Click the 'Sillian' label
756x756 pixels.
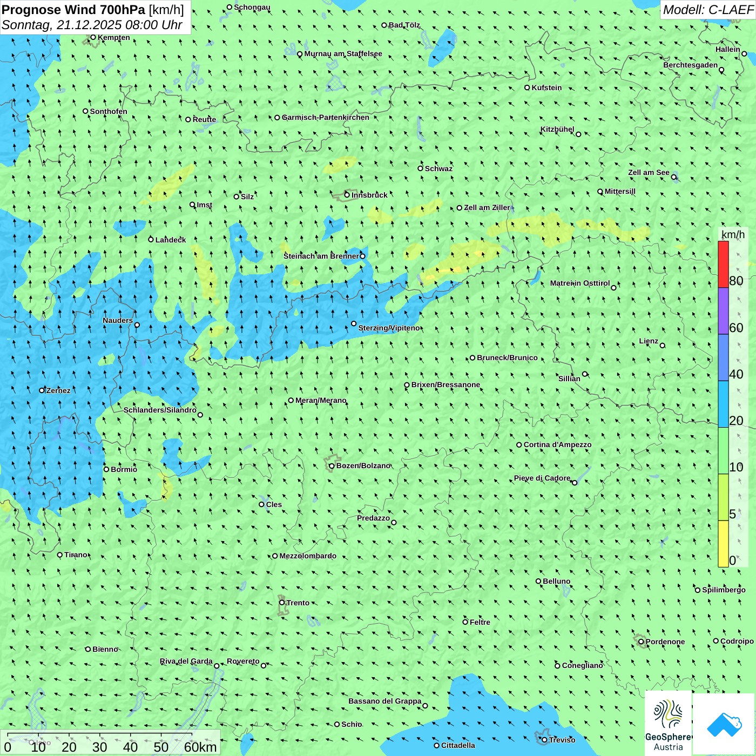(x=569, y=379)
